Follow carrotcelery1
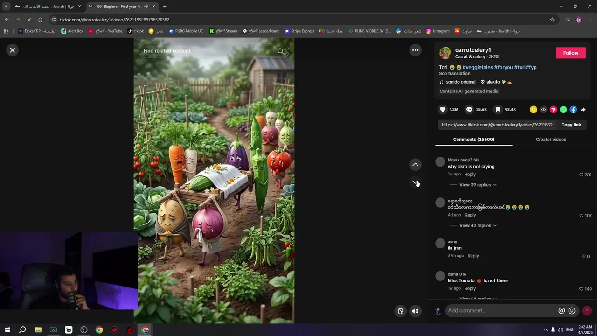Screen dimensions: 597x336 pyautogui.click(x=570, y=53)
